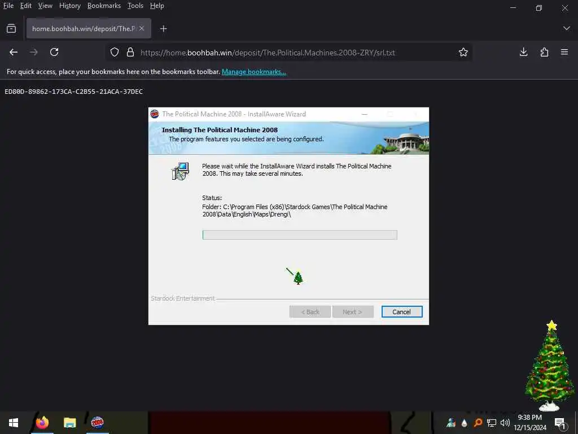The width and height of the screenshot is (578, 434).
Task: Close the home.boohbah.win tab
Action: tap(142, 28)
